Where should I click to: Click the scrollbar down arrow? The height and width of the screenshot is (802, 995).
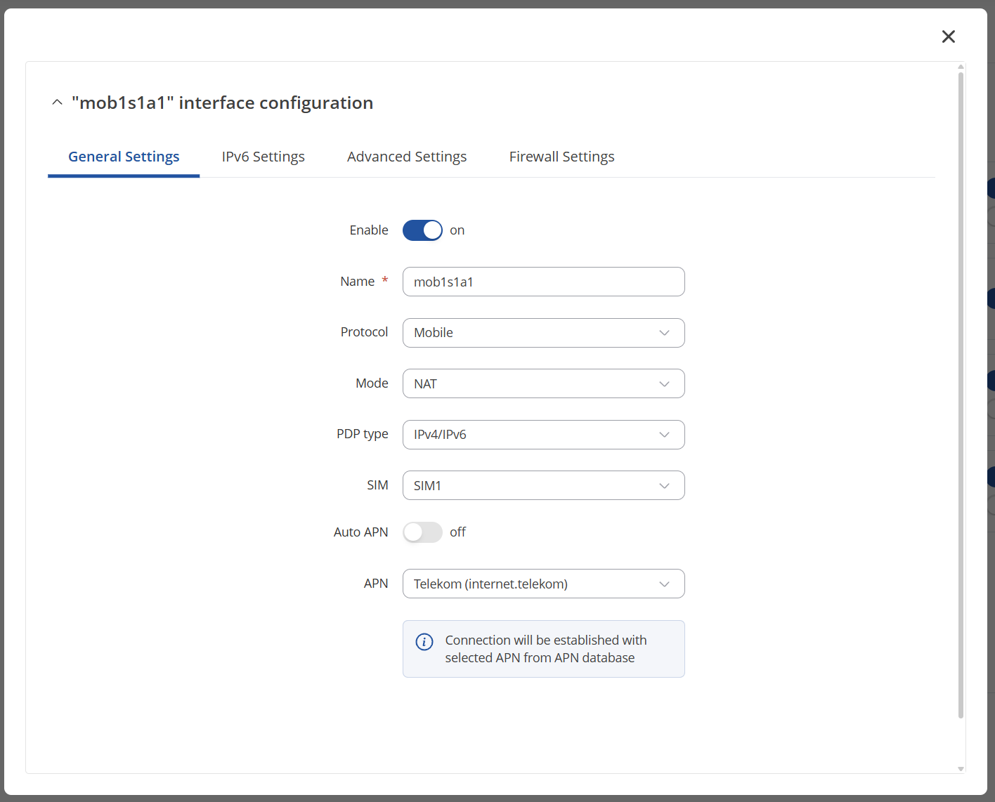pyautogui.click(x=961, y=769)
